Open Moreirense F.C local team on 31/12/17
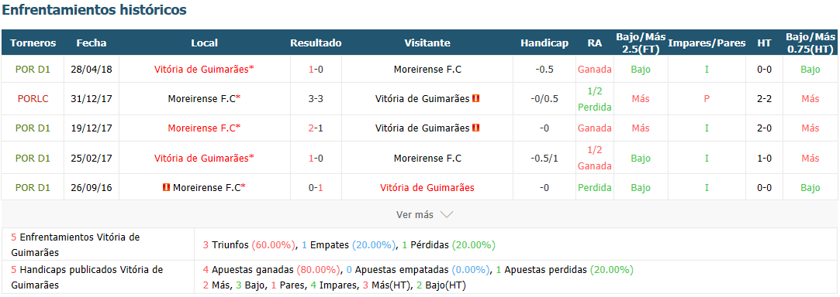The height and width of the screenshot is (297, 840). (x=204, y=99)
